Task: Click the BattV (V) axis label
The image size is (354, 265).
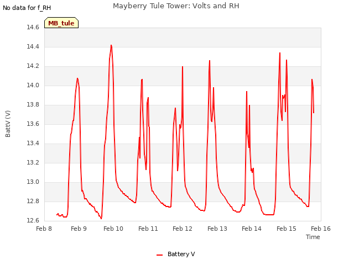Action: coord(8,124)
